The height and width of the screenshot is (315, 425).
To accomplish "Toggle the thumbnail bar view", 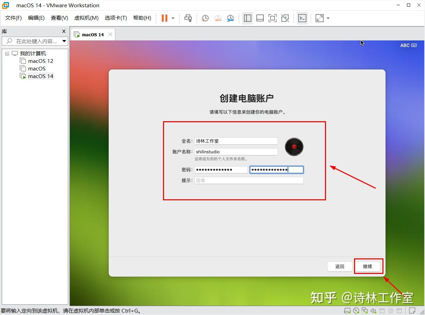I will click(260, 18).
